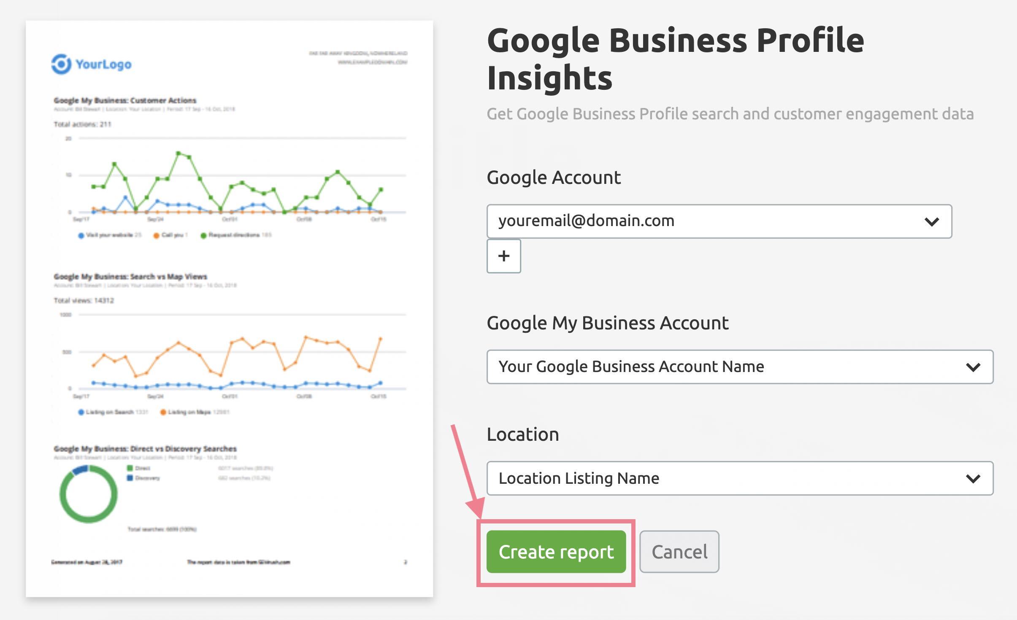Click the Customer Actions chart title in preview

point(125,100)
